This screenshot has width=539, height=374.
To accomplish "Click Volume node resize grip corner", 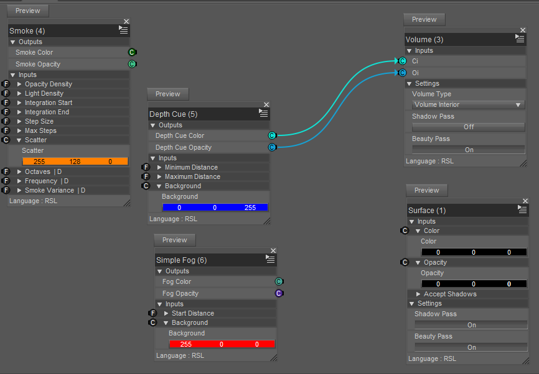I will tap(523, 163).
